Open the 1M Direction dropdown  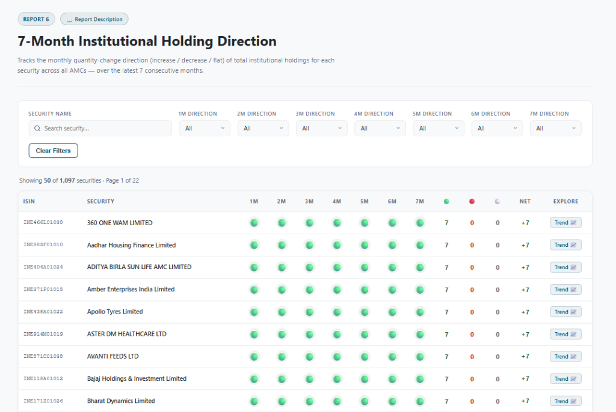(x=205, y=129)
